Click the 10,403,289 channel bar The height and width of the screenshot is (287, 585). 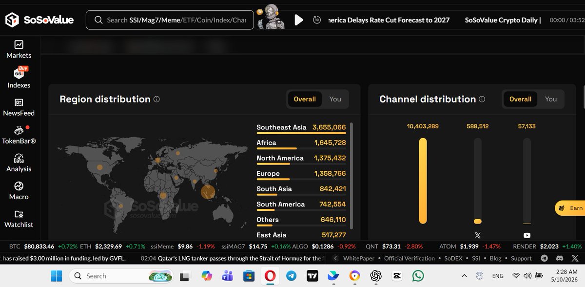pyautogui.click(x=423, y=181)
